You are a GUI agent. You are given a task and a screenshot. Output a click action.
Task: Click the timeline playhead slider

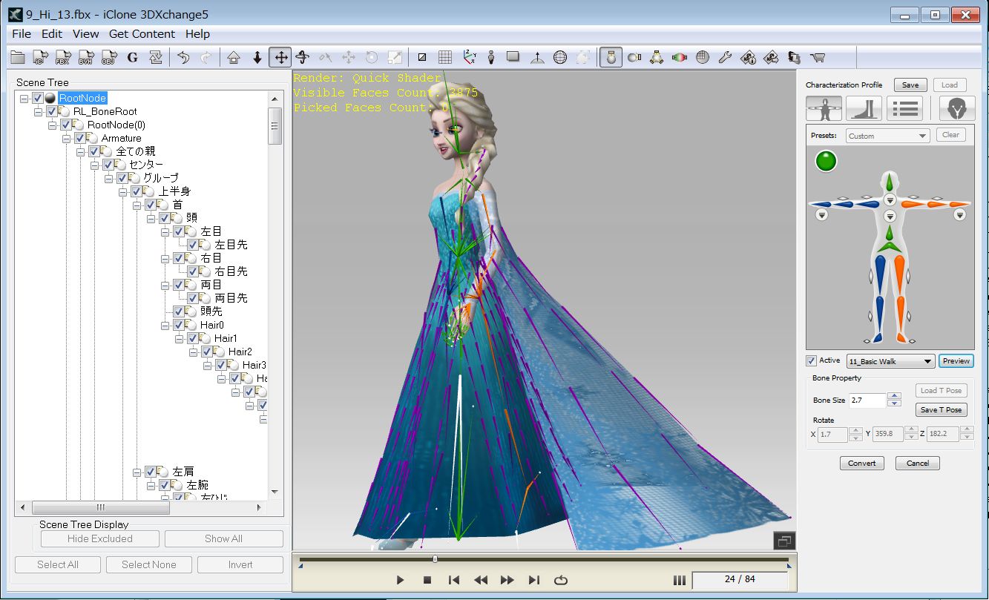[436, 559]
